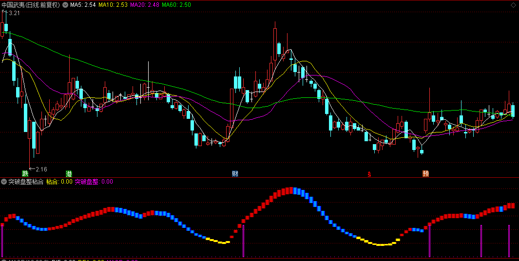Click the 突破盘整粘合 indicator name

click(x=26, y=181)
